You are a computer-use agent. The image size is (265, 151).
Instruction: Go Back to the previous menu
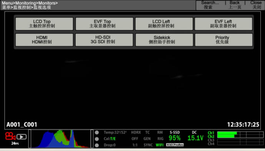(x=235, y=5)
